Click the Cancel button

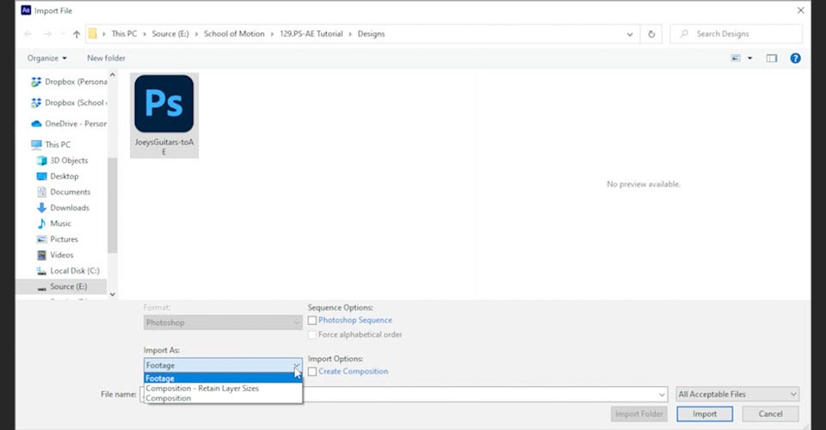point(770,415)
